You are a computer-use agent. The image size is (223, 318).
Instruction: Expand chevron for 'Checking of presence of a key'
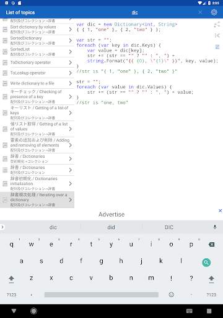point(71,97)
